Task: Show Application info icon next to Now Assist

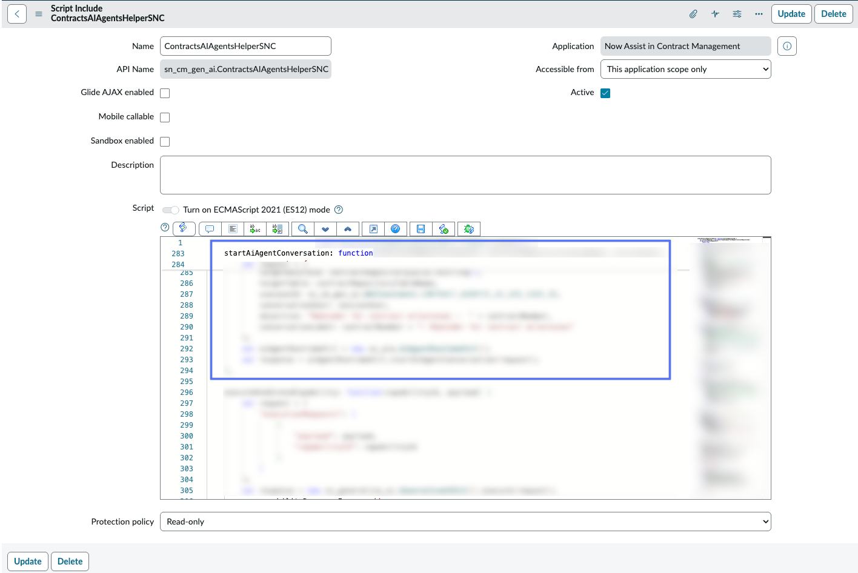Action: click(x=787, y=46)
